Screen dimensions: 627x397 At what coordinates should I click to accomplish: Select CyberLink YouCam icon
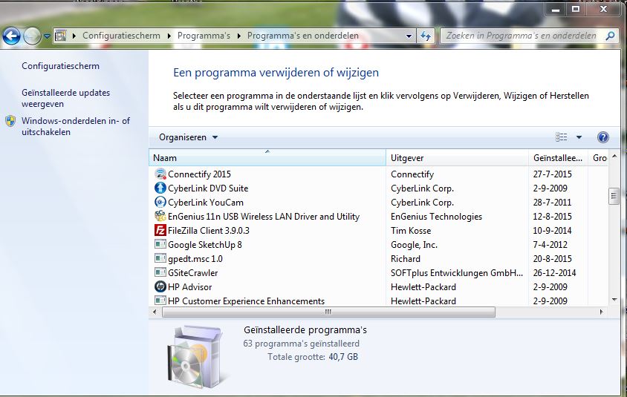[160, 202]
